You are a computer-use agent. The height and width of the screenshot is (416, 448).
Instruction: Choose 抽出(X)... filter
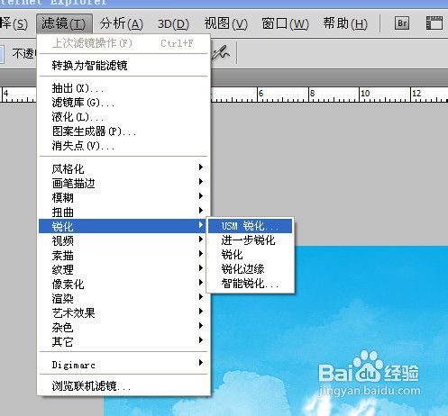[123, 88]
